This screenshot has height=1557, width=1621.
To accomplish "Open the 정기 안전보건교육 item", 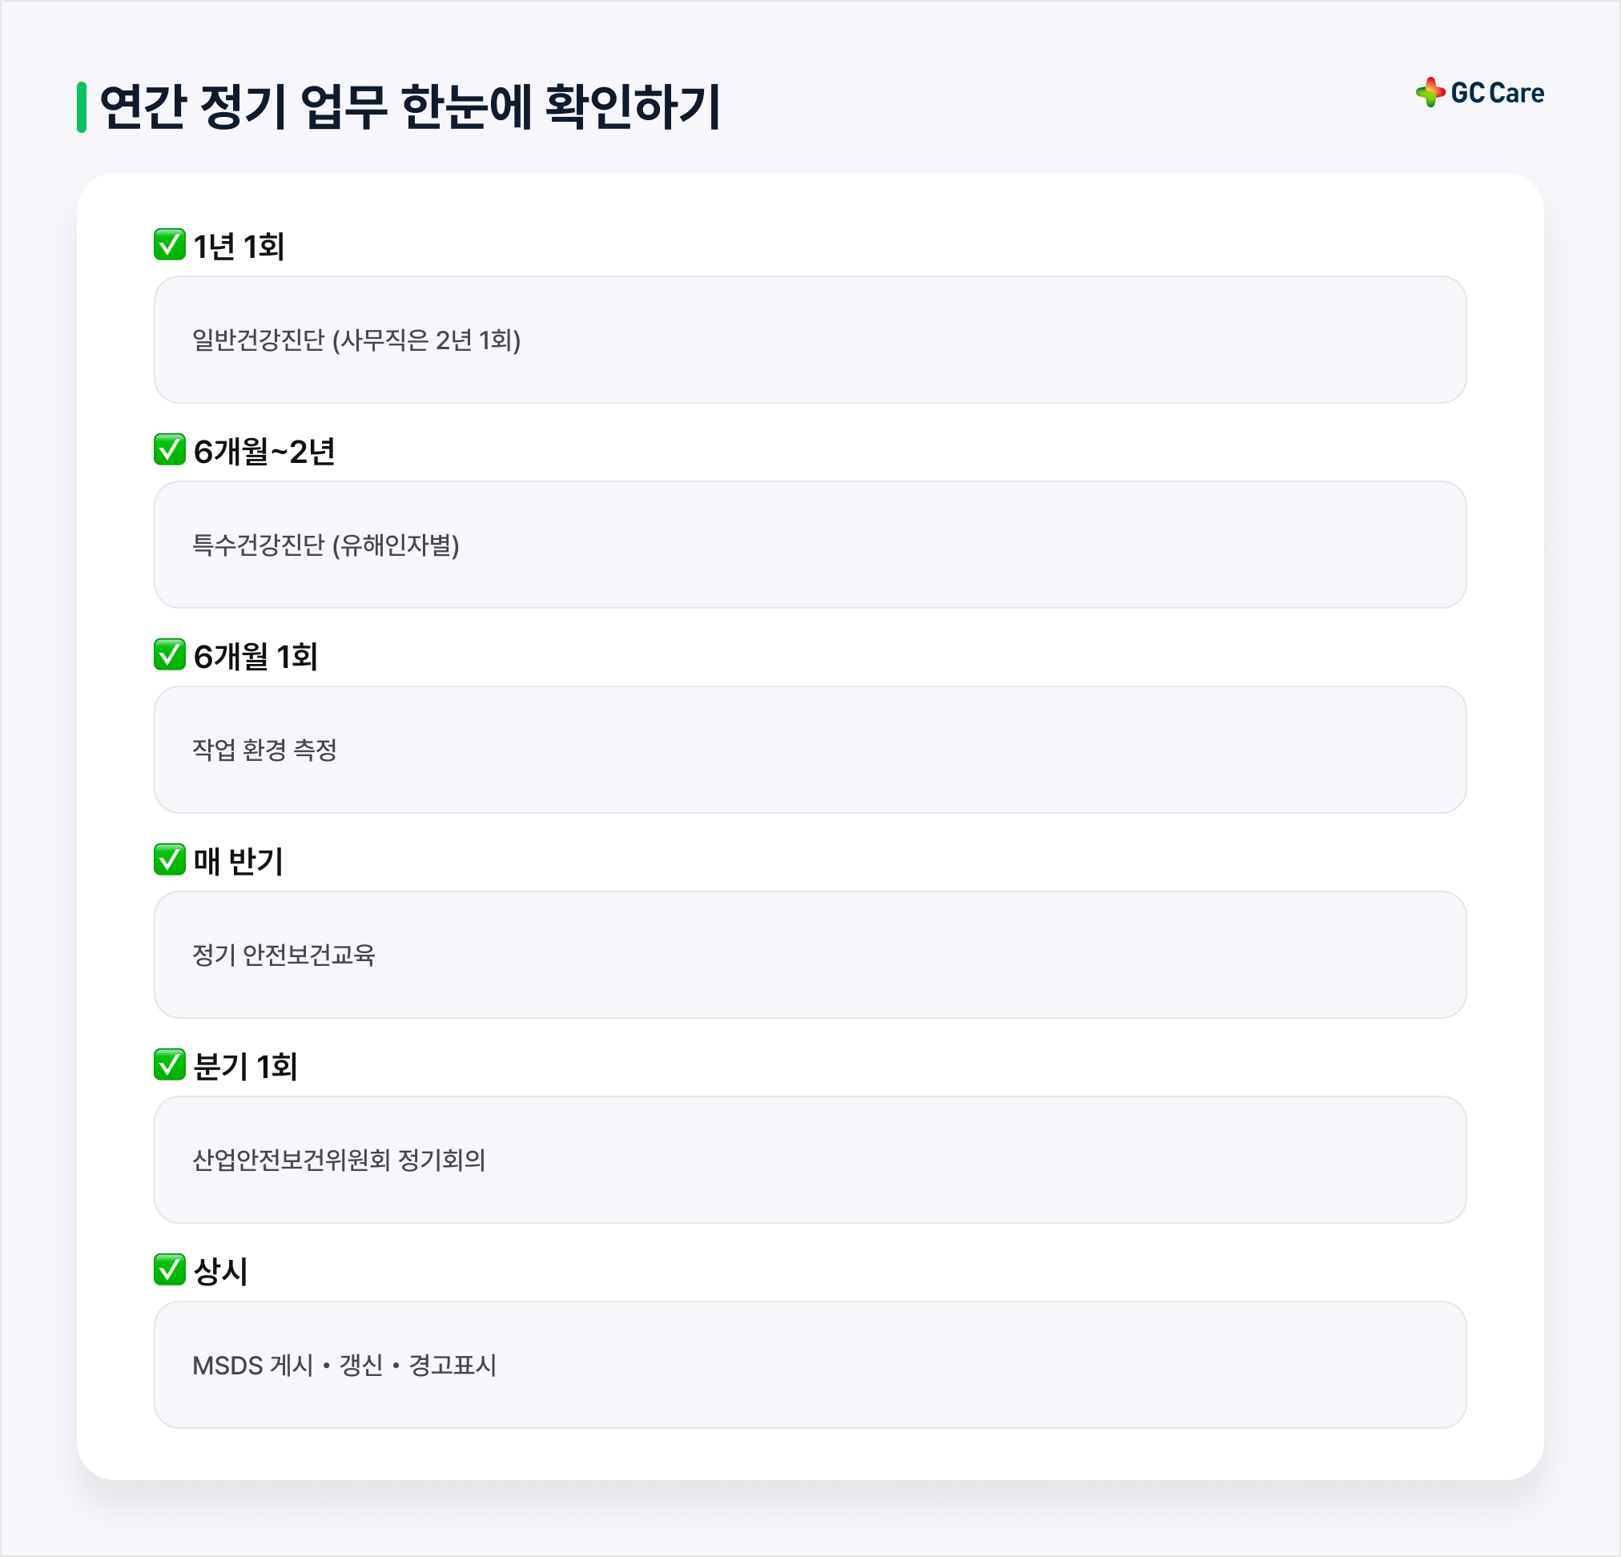I will pyautogui.click(x=810, y=955).
